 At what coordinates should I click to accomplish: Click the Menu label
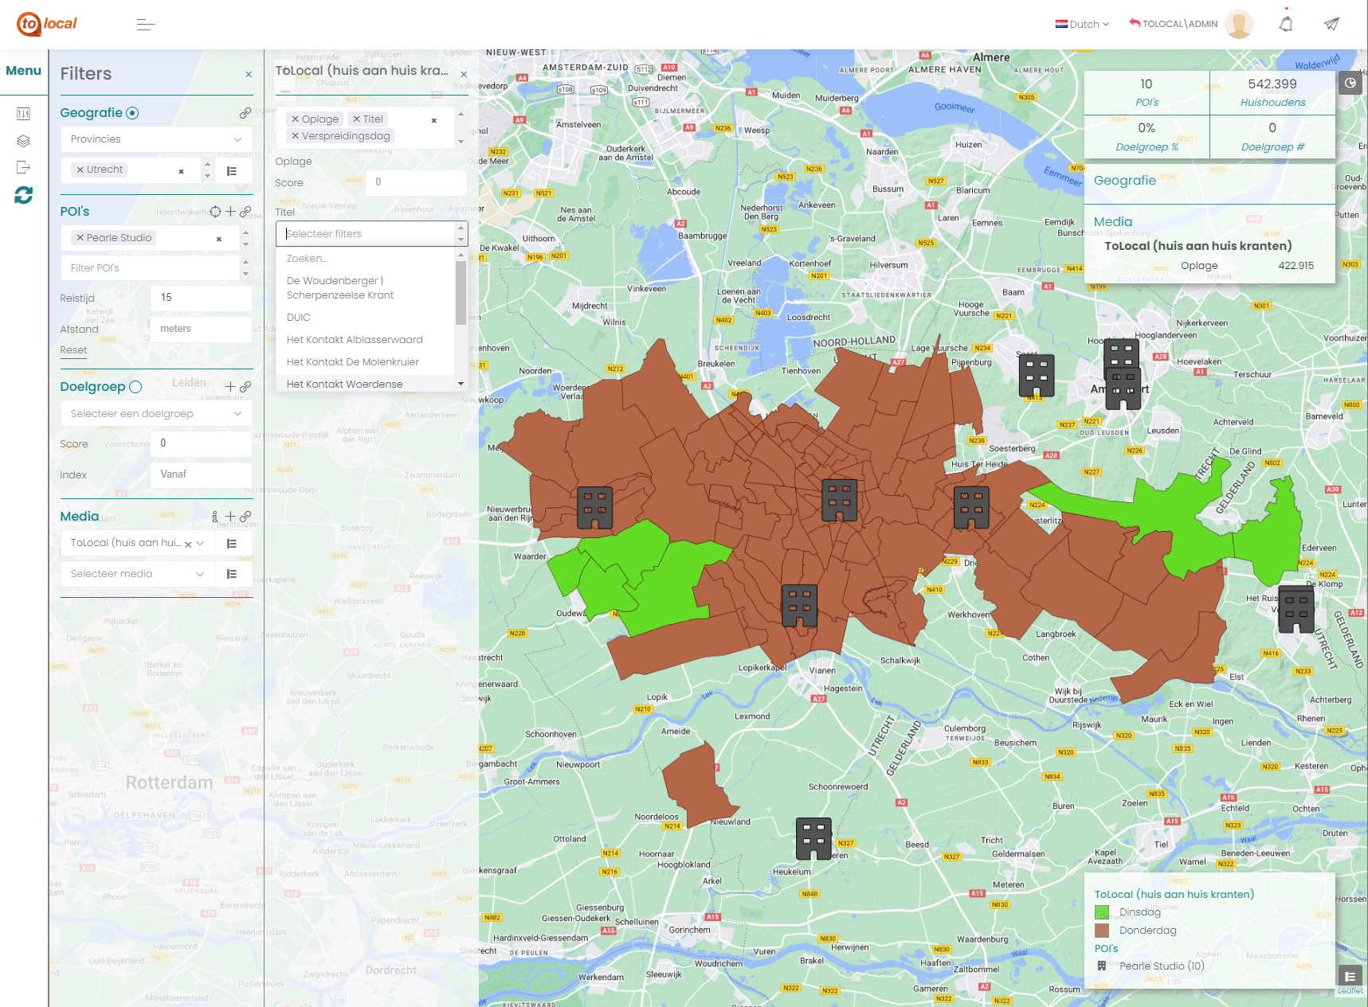(x=23, y=71)
